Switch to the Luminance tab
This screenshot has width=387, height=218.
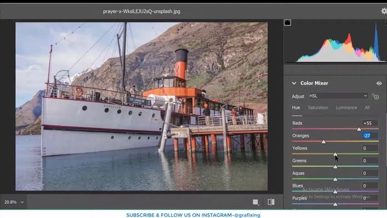[x=346, y=108]
